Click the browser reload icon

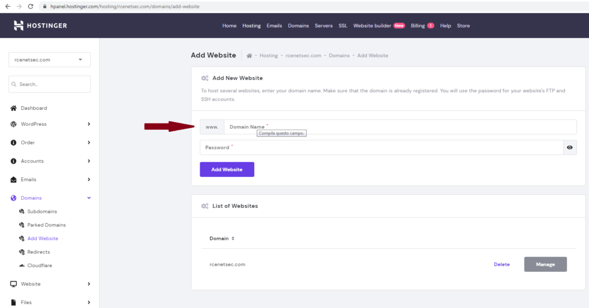30,6
